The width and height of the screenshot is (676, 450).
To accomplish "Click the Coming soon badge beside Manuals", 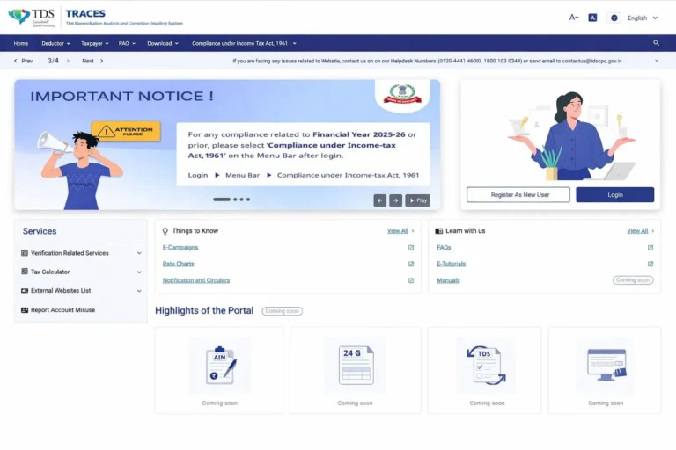I will coord(633,280).
